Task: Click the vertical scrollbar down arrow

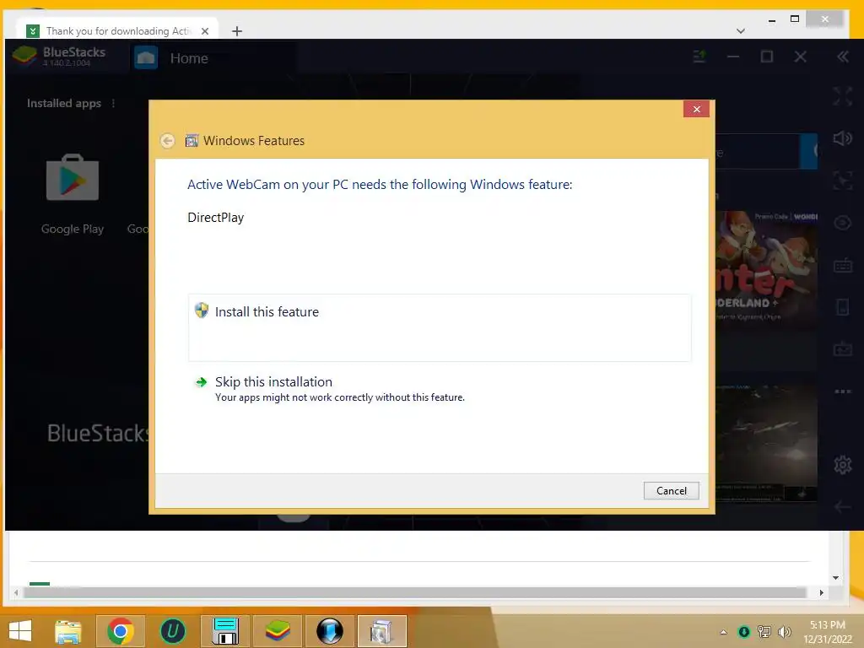Action: [x=836, y=577]
